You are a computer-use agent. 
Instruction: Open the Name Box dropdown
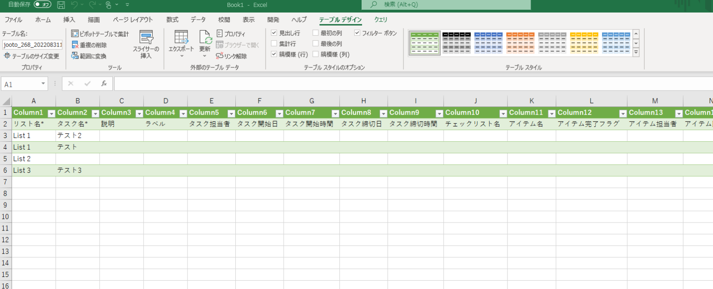[x=44, y=84]
